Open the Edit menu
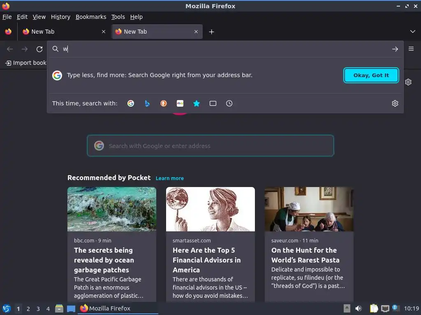Viewport: 421px width, 315px height. [x=22, y=17]
